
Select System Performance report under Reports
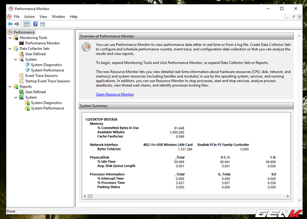(47, 108)
